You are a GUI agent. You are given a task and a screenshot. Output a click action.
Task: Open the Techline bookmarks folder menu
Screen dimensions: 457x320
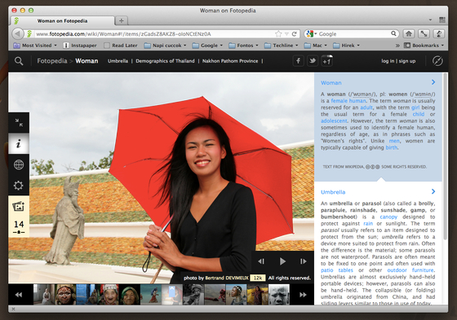coord(282,46)
